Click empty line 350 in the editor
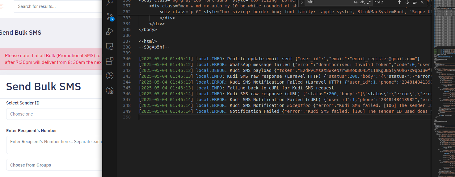 (284, 117)
